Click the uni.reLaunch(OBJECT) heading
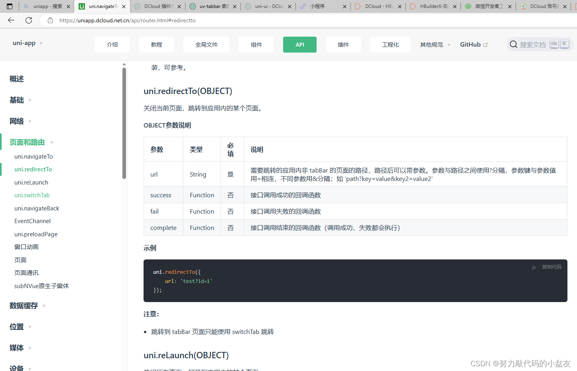The image size is (577, 371). pyautogui.click(x=186, y=355)
